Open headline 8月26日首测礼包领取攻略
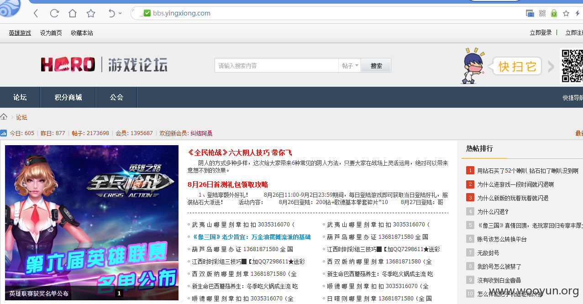Screen dimensions: 583x304 tap(228, 184)
